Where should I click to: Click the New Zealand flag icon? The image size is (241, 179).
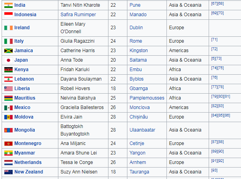click(8, 172)
